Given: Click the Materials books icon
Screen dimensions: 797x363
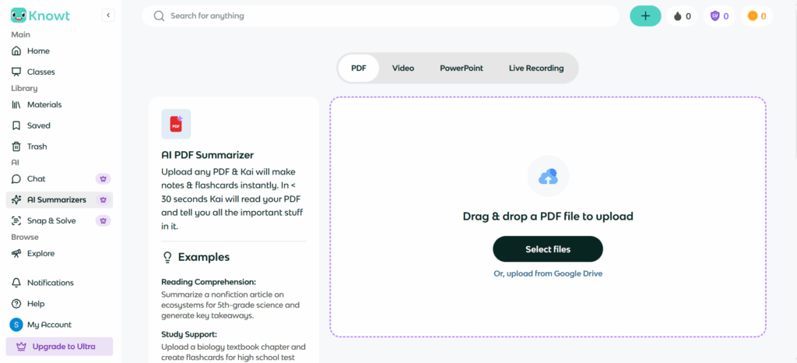Looking at the screenshot, I should click(17, 104).
